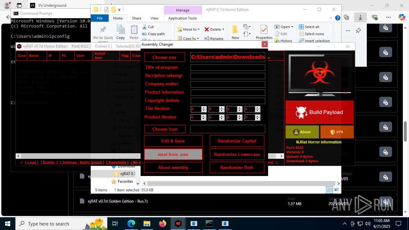
Task: Switch Explorer to large icons view
Action: [x=336, y=190]
